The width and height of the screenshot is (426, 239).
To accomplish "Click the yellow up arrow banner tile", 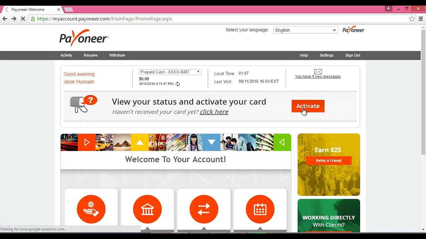I will pyautogui.click(x=140, y=142).
